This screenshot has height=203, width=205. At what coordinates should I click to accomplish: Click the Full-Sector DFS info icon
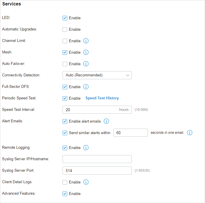click(x=86, y=87)
